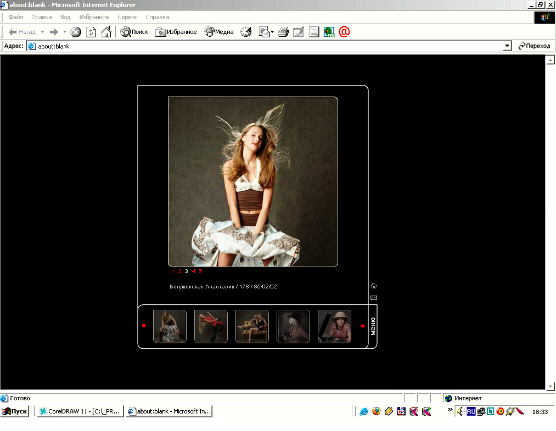This screenshot has height=431, width=556.
Task: Go to photo page 4 link
Action: tap(193, 271)
